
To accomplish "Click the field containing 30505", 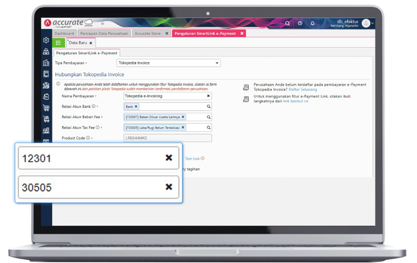I will (x=98, y=187).
